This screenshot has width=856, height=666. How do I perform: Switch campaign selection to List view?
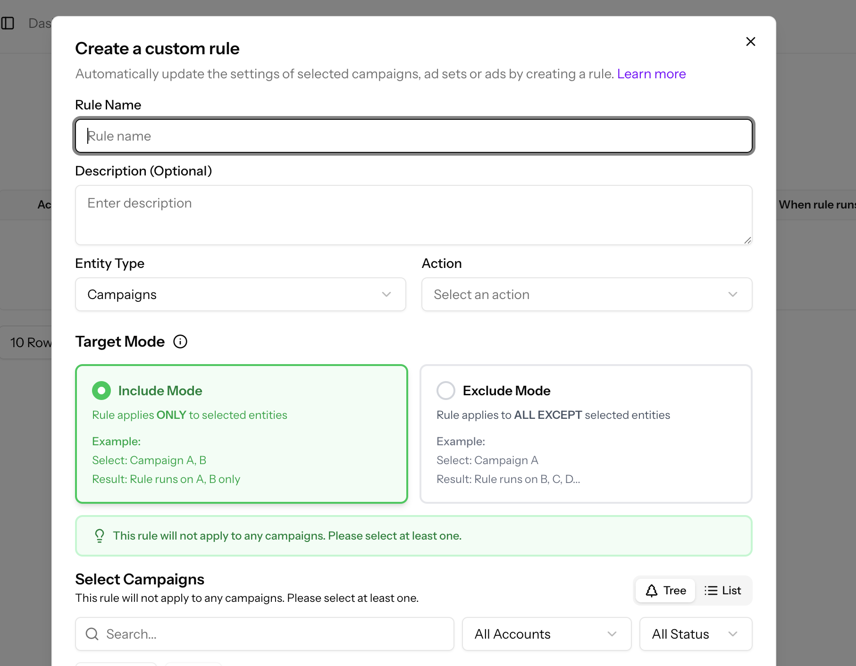pyautogui.click(x=723, y=590)
